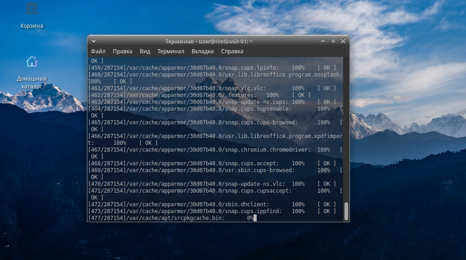This screenshot has height=260, width=466.
Task: Click the snap.cups.cups-browsed line
Action: point(215,122)
